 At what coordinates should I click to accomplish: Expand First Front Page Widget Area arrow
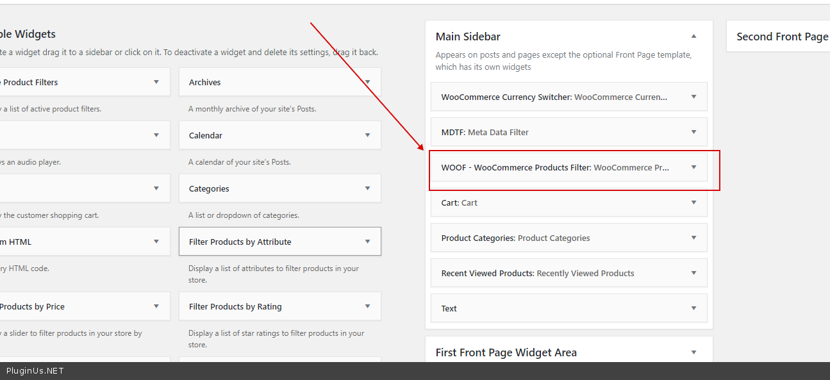693,352
